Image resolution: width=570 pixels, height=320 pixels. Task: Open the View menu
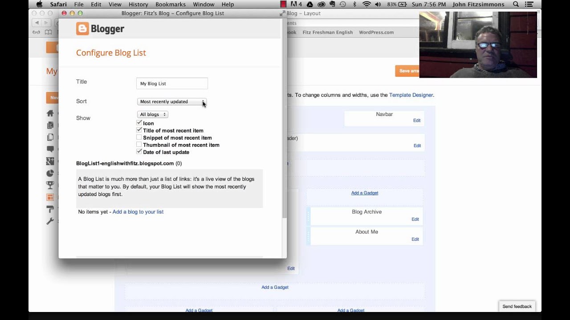115,4
